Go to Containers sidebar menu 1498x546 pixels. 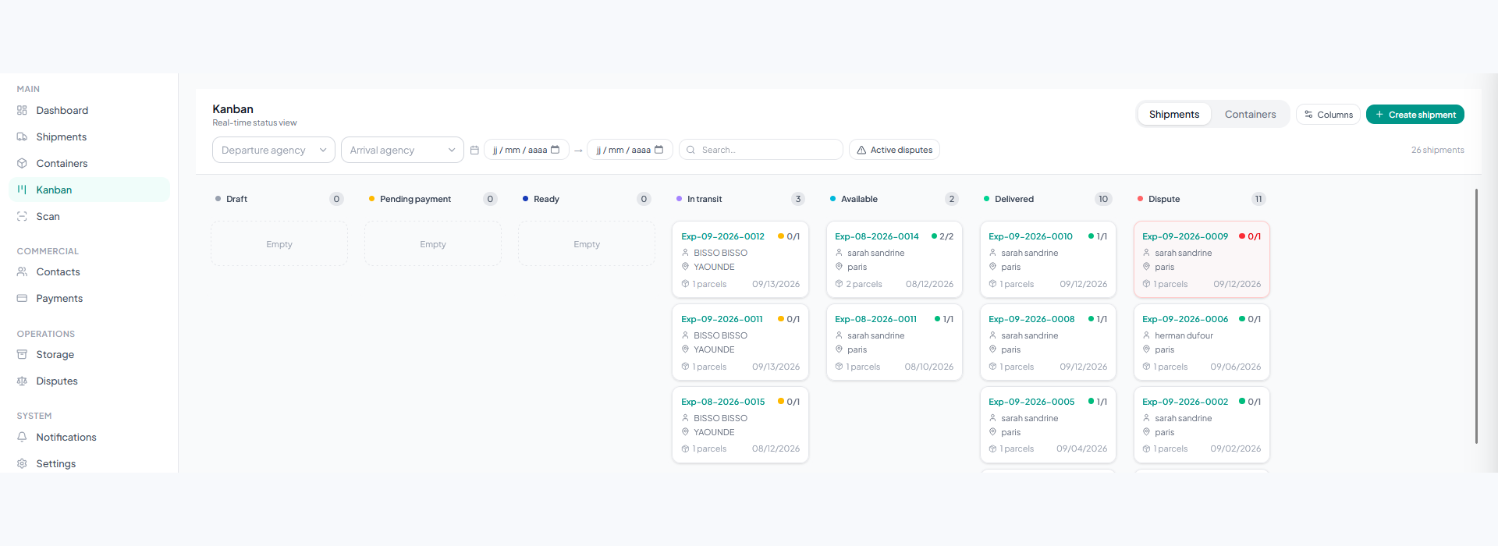click(x=89, y=163)
